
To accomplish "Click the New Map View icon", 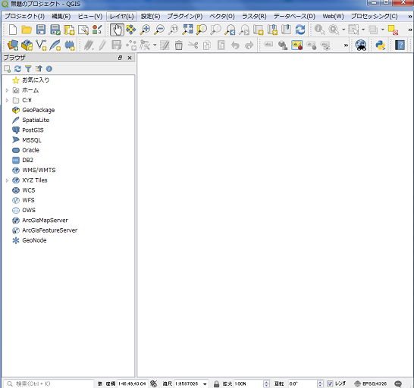I will tap(259, 30).
